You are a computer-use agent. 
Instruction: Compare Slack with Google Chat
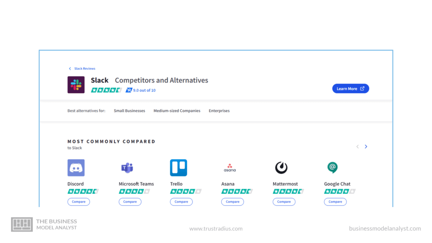pos(335,202)
